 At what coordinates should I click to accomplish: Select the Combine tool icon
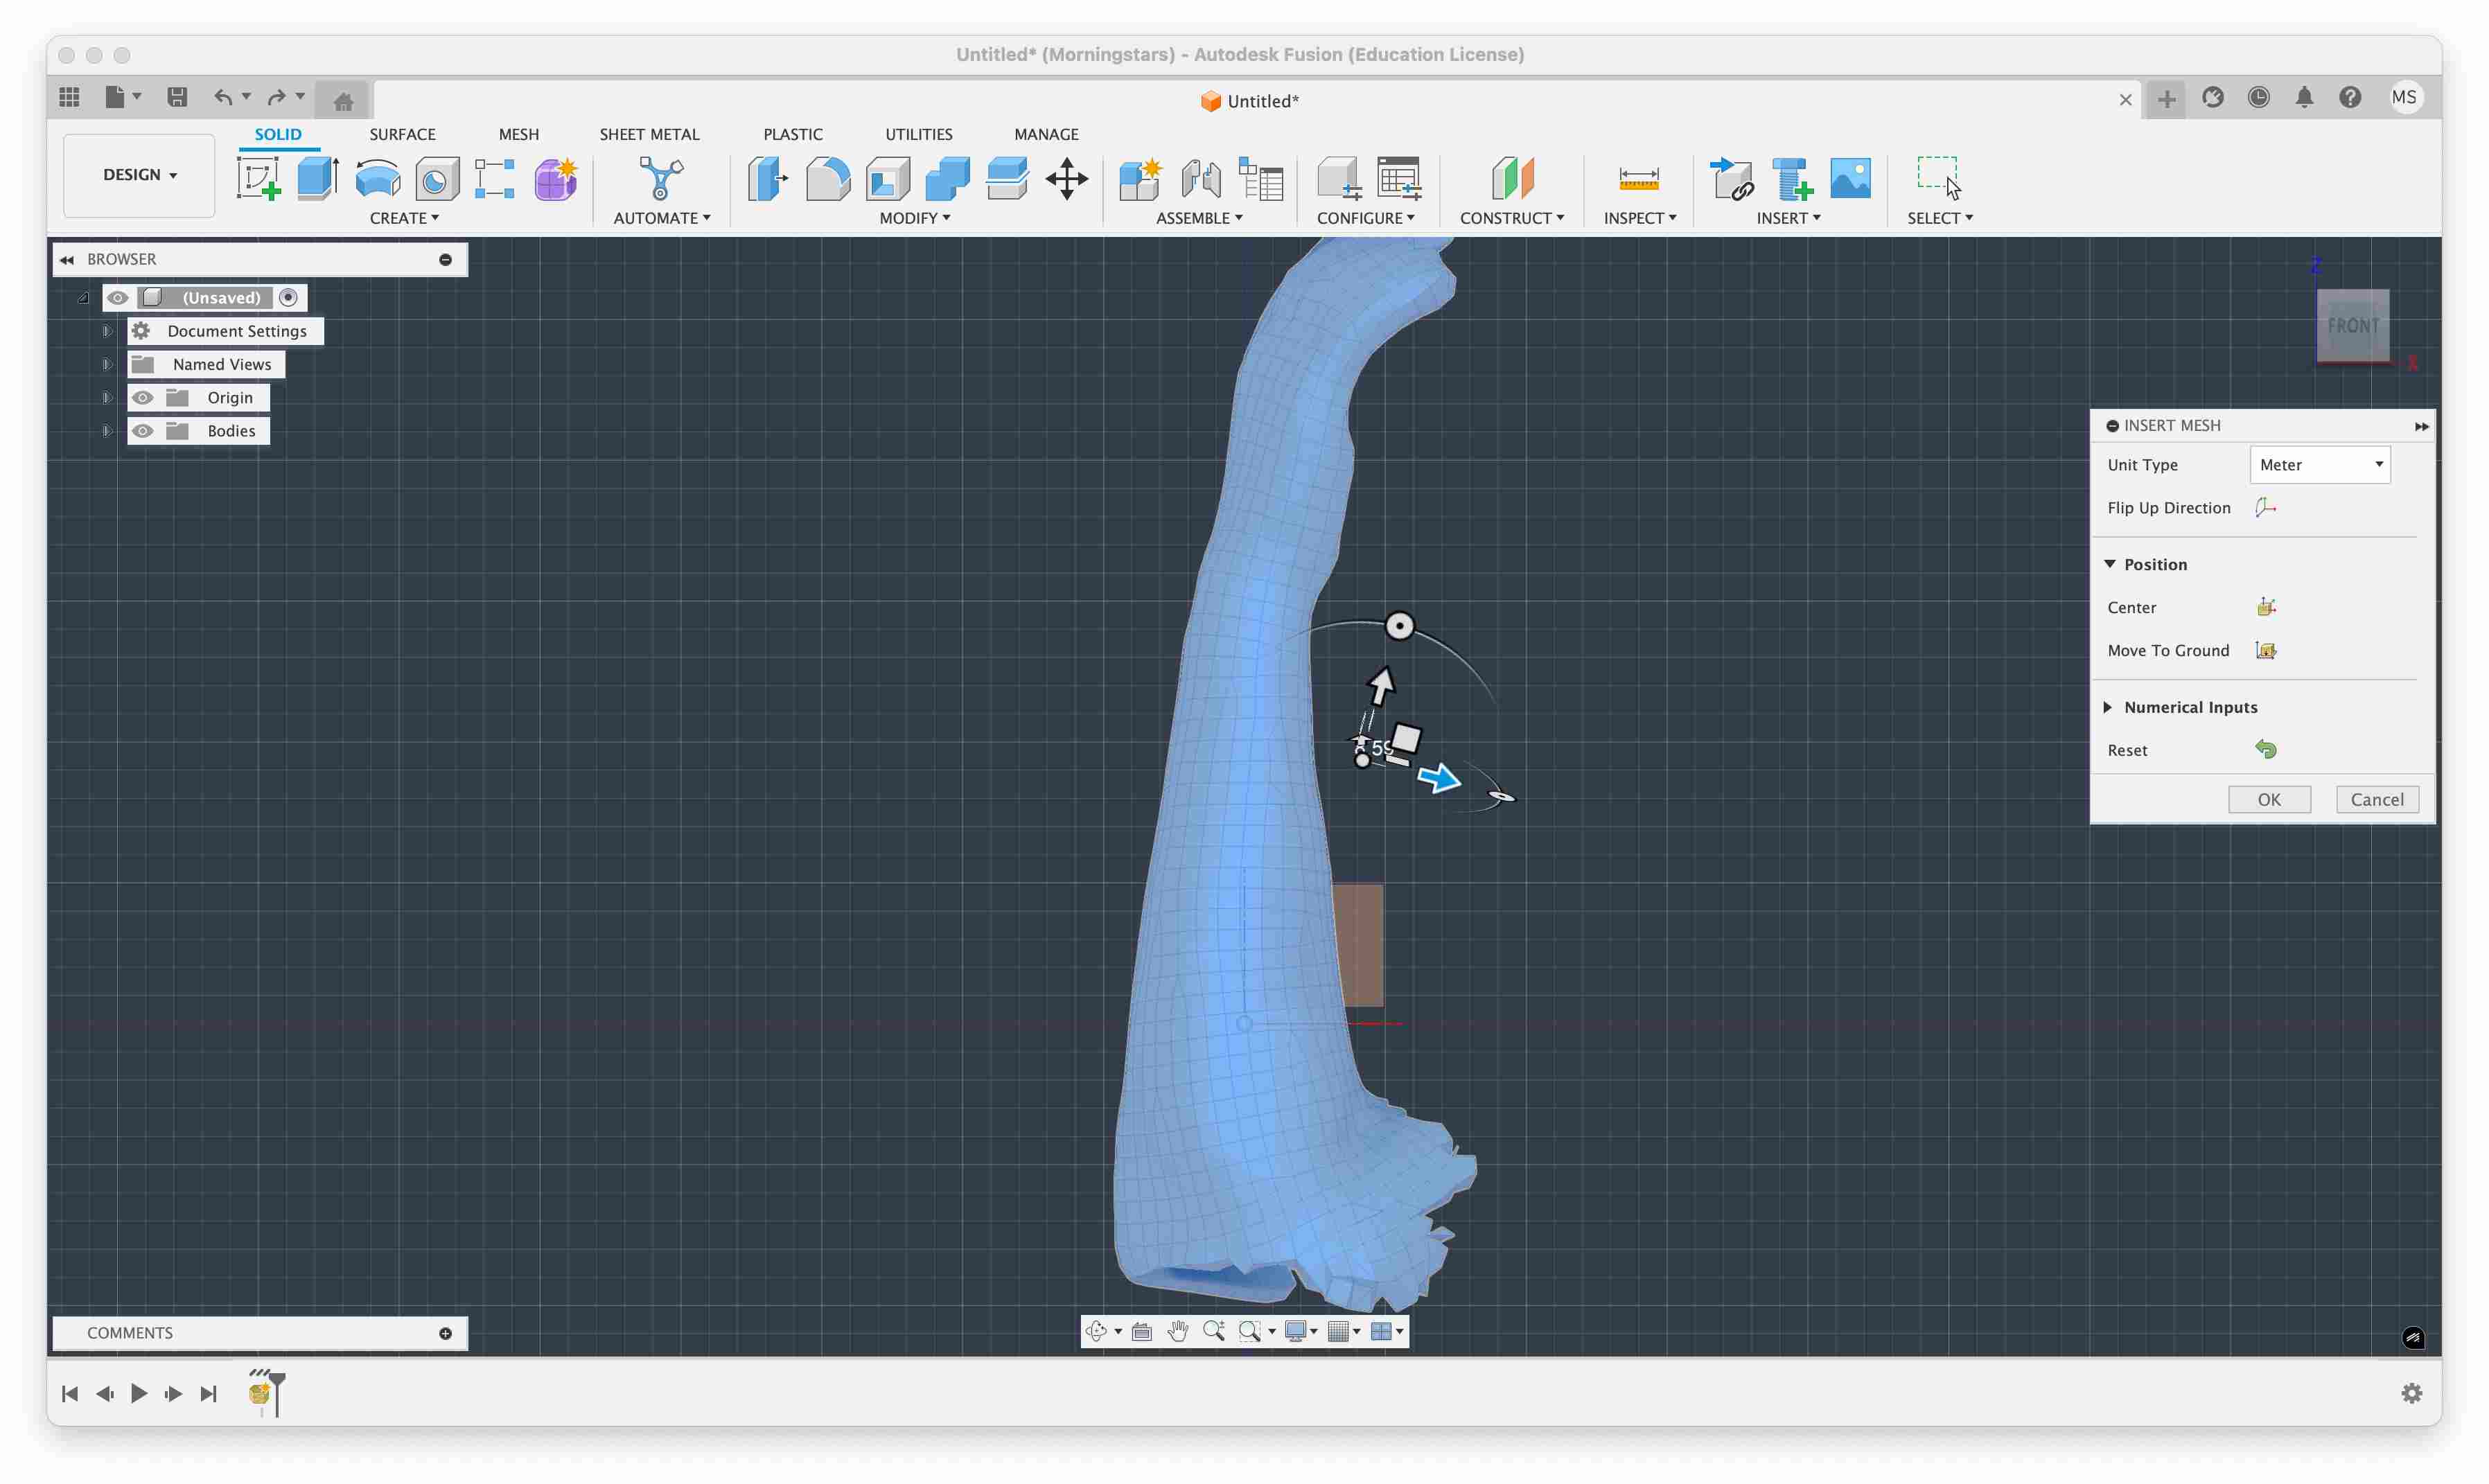pos(947,179)
